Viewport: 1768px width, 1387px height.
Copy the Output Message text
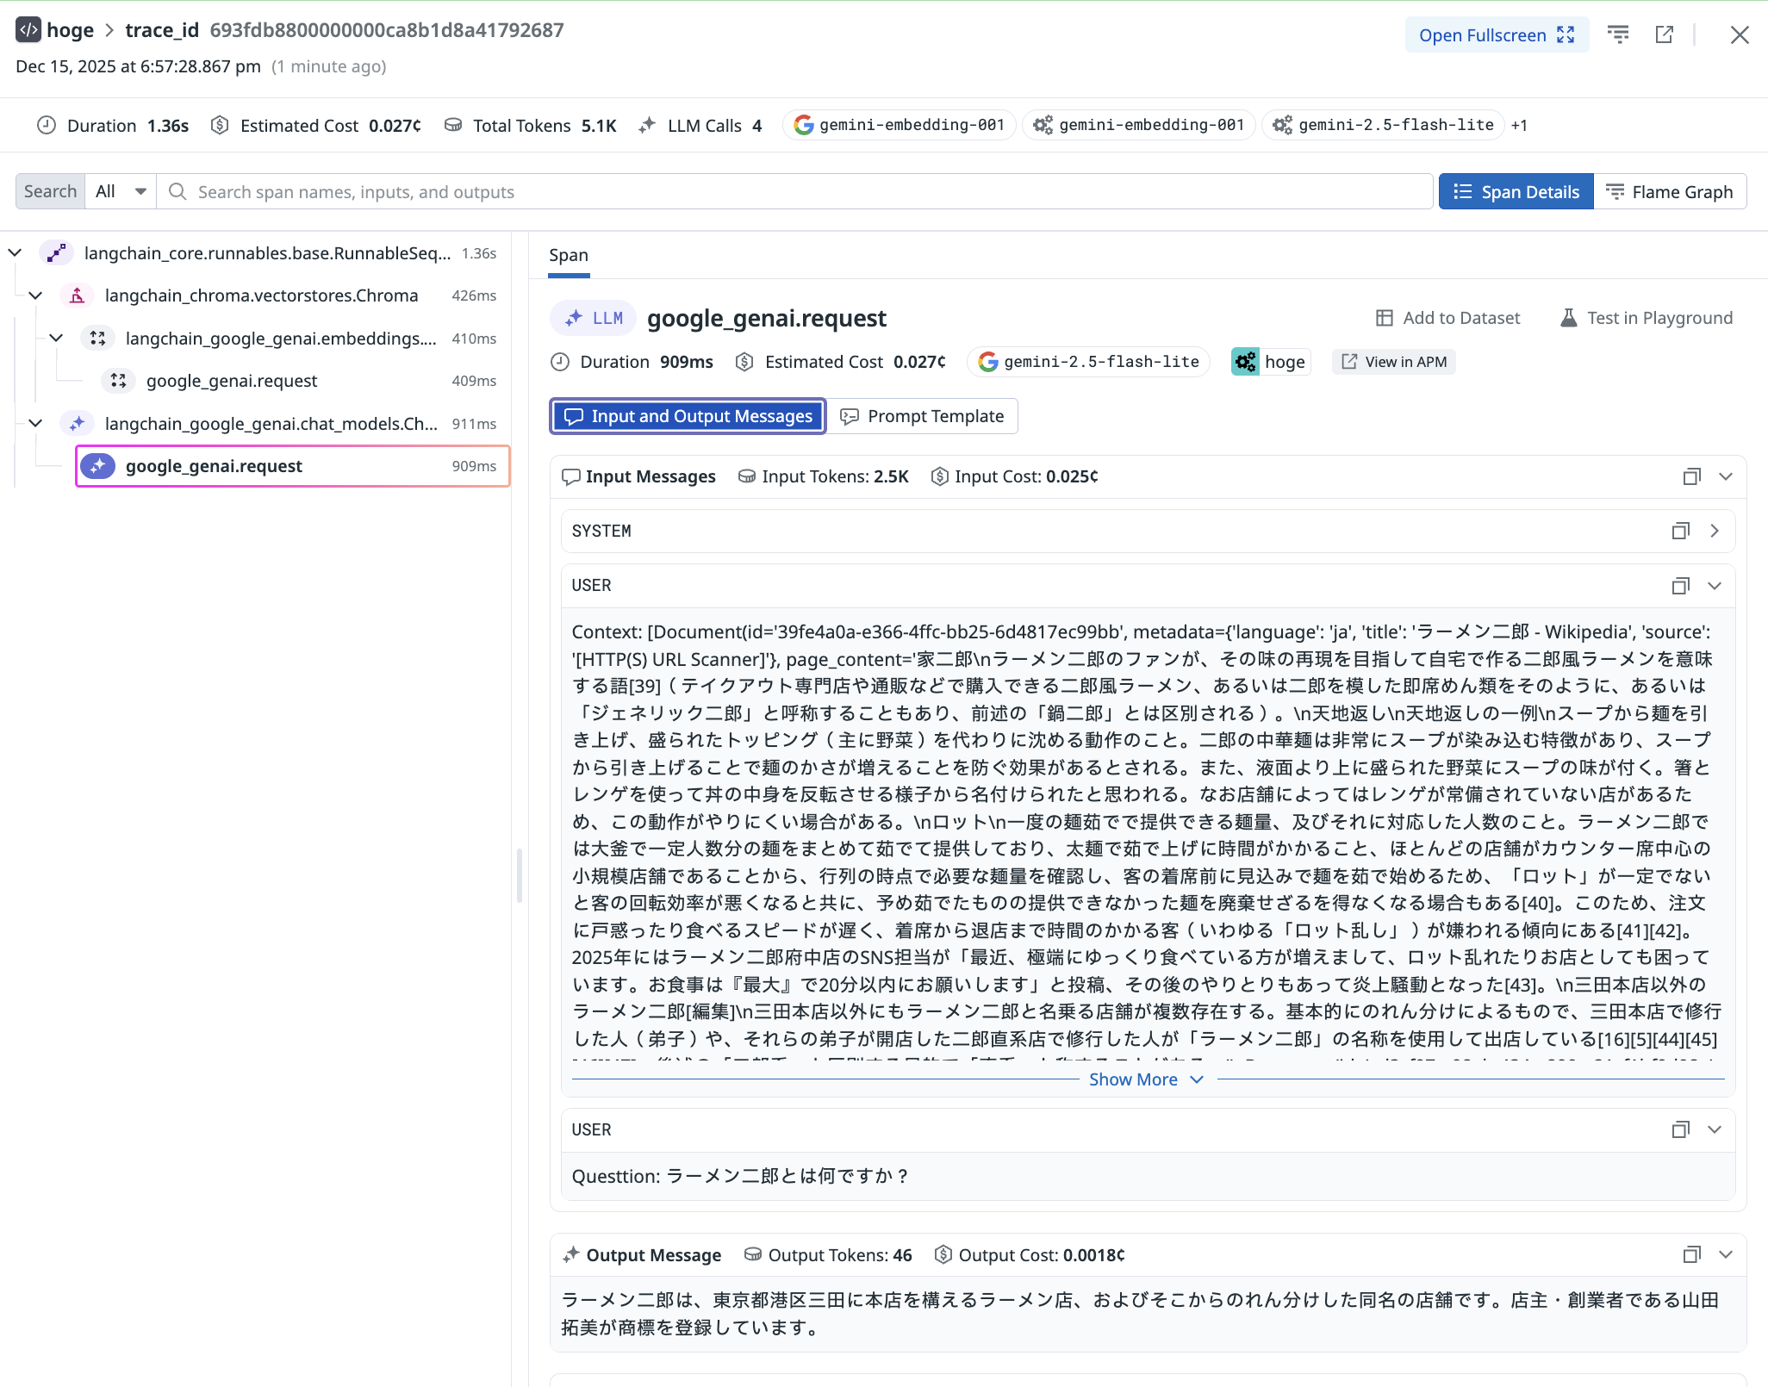[1691, 1254]
